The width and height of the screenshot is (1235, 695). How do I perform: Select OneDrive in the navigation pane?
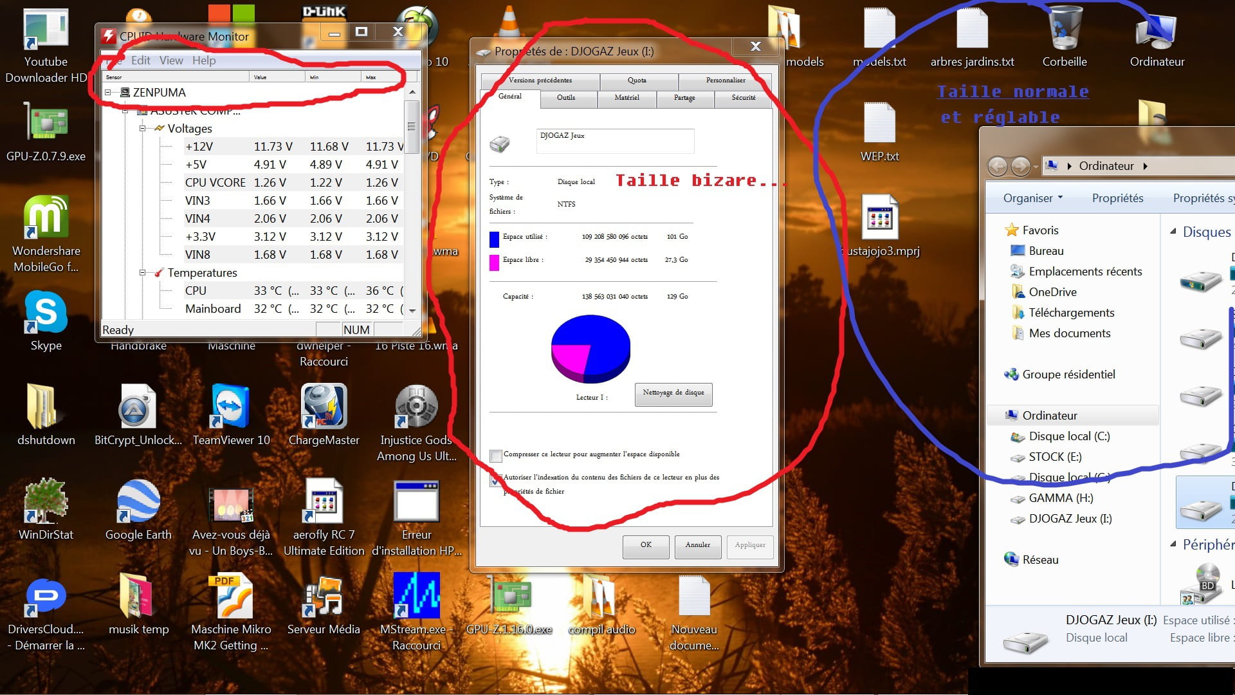1052,292
